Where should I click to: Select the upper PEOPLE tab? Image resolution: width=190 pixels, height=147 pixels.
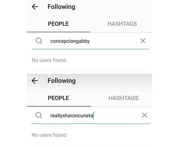tap(58, 24)
